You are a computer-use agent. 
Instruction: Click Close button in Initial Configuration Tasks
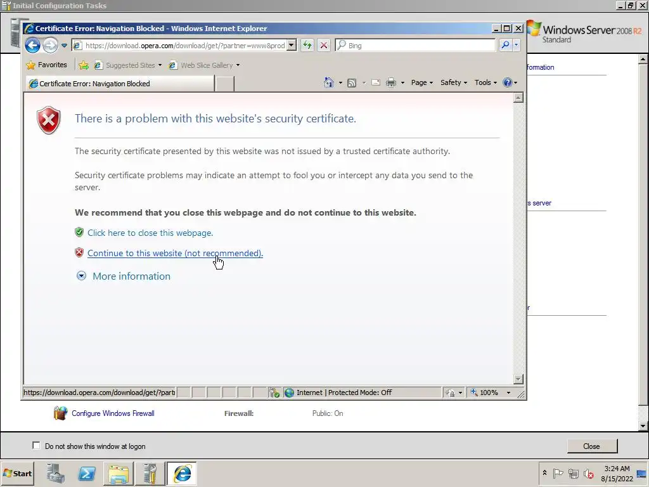coord(592,446)
